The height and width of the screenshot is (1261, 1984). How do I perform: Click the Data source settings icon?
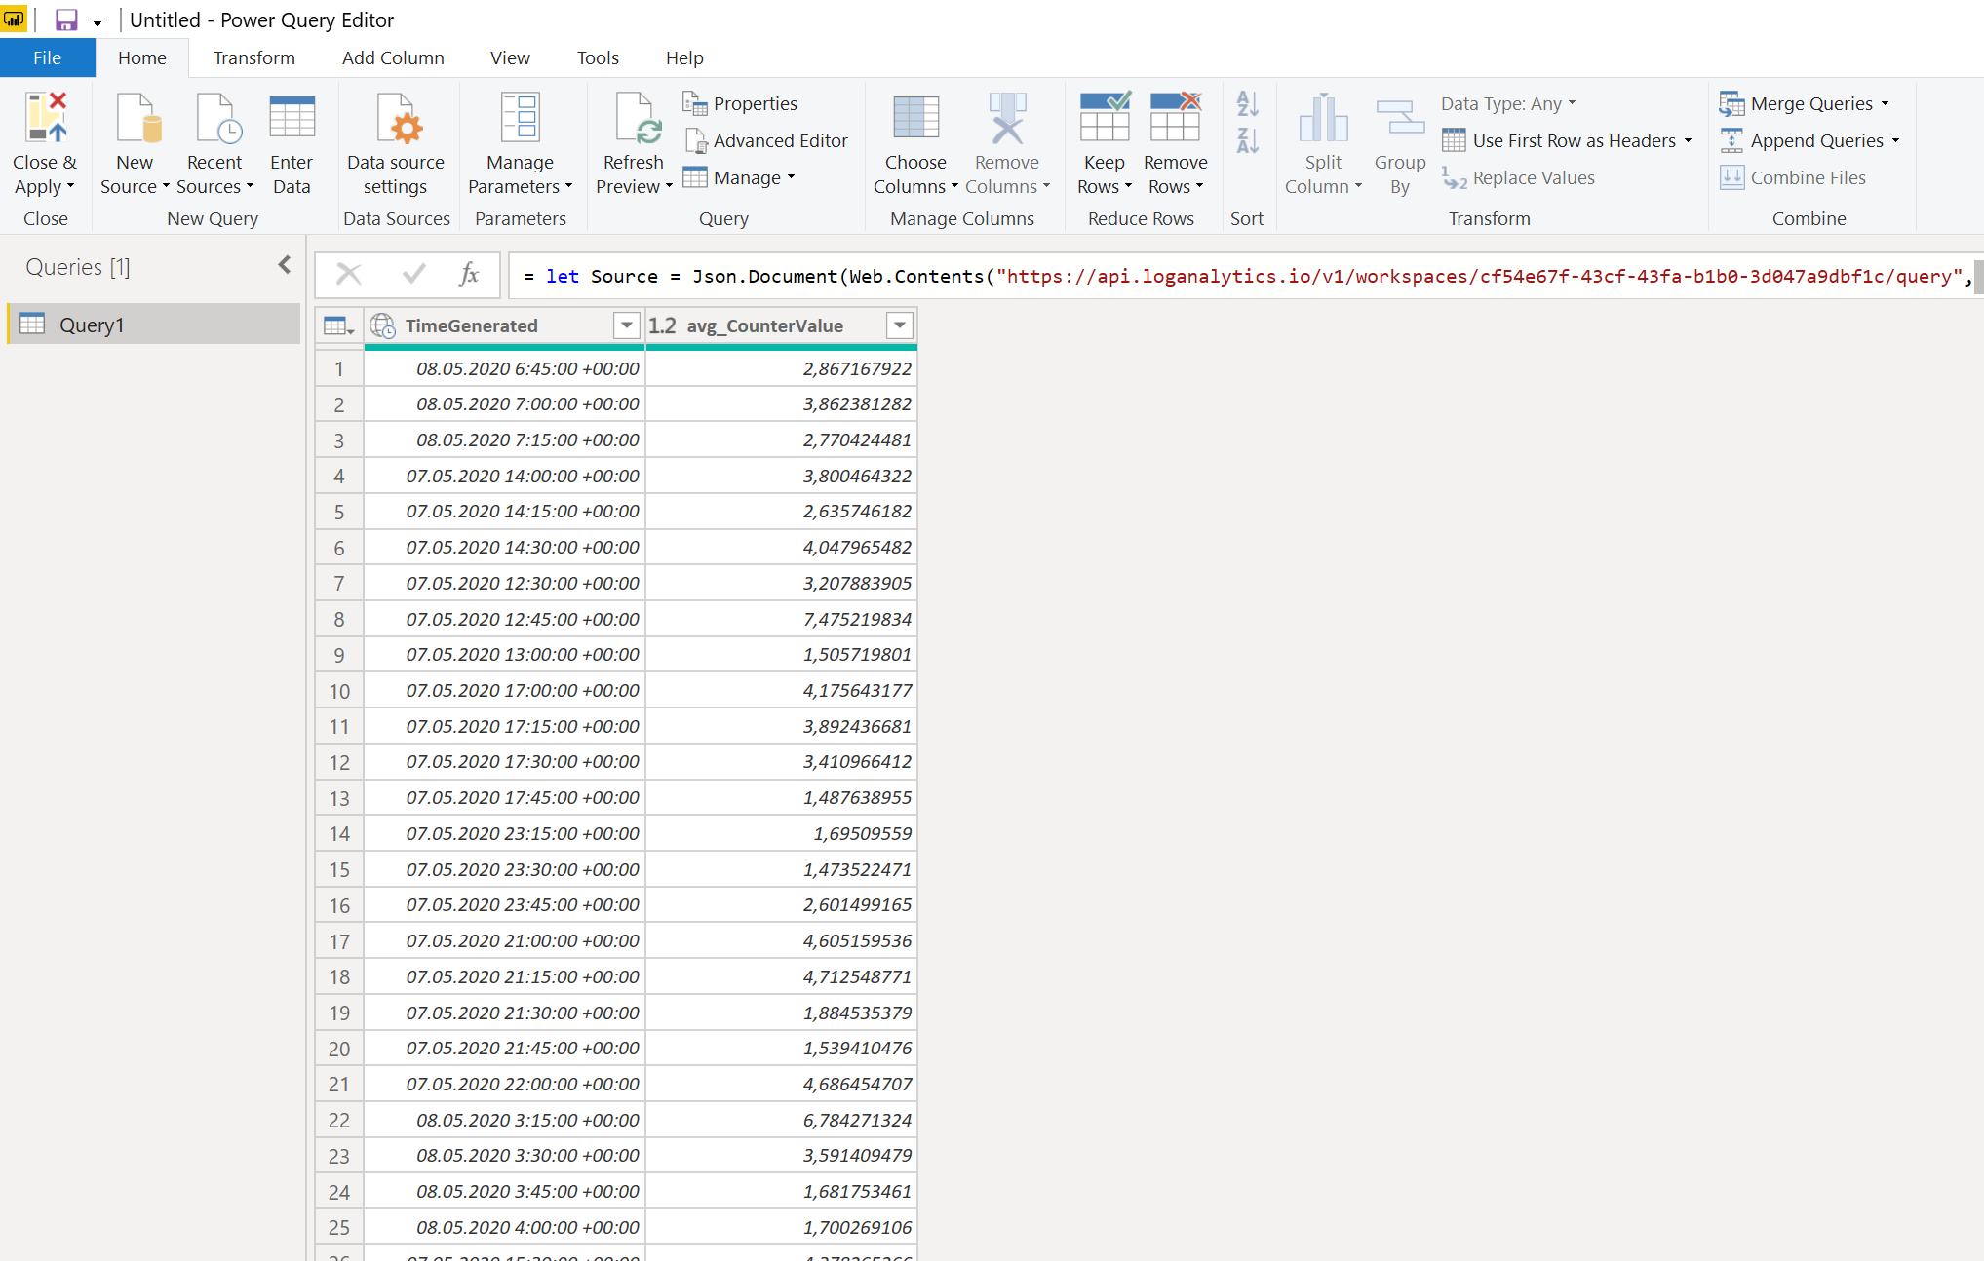(396, 119)
